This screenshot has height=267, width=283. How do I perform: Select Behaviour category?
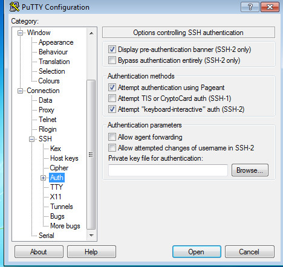pyautogui.click(x=53, y=52)
